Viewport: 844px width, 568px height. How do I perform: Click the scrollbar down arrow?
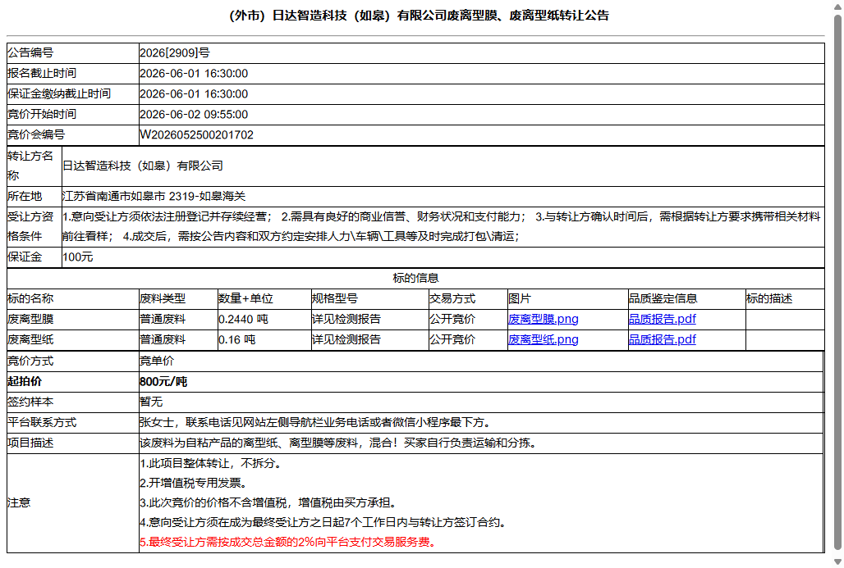click(x=837, y=561)
